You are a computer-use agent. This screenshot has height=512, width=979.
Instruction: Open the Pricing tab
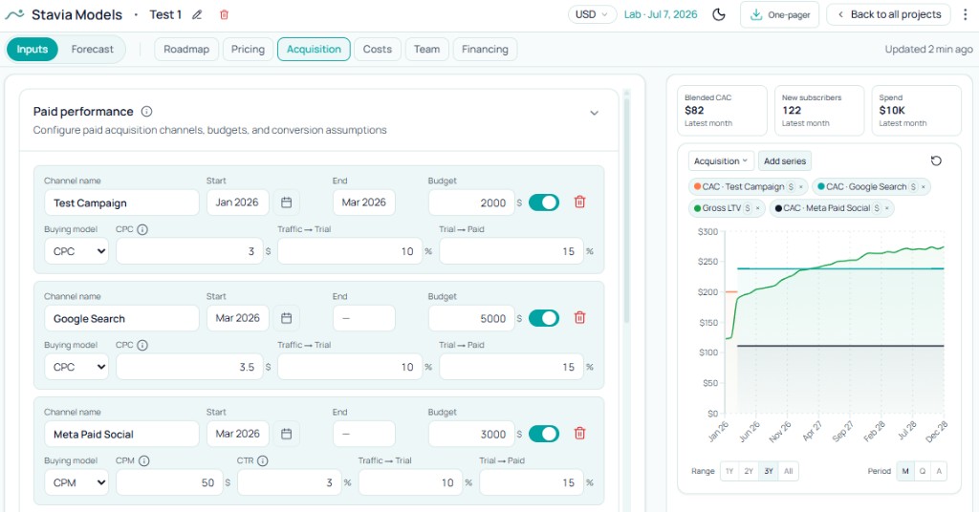(248, 50)
